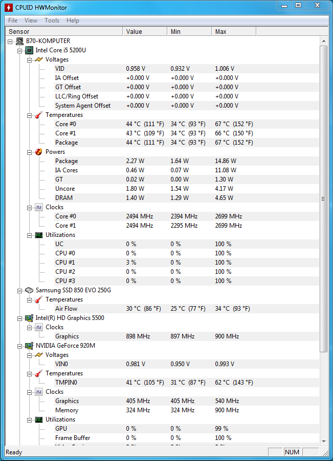Click the Samsung SSD drive icon
Viewport: 333px width, 461px height.
[29, 290]
